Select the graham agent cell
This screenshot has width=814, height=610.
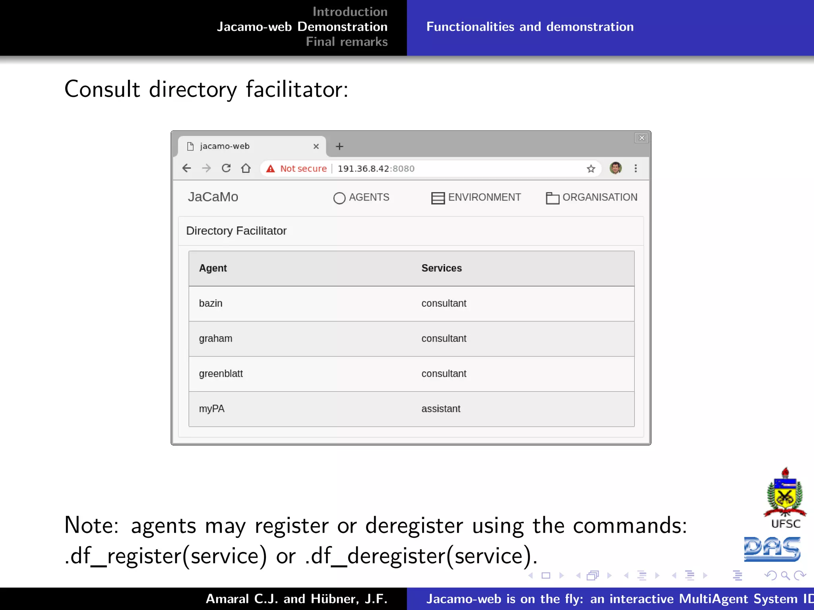tap(215, 339)
